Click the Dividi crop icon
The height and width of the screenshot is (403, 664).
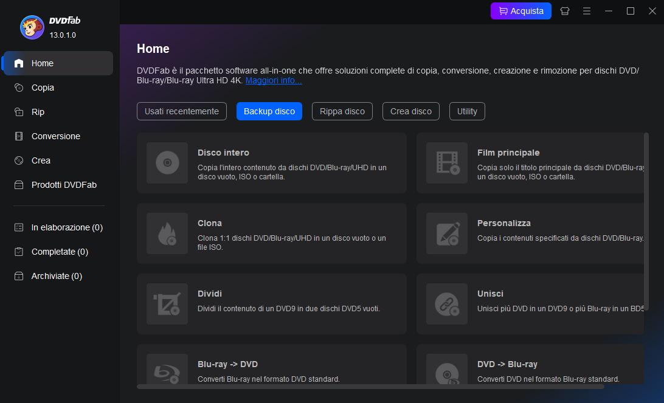click(167, 304)
